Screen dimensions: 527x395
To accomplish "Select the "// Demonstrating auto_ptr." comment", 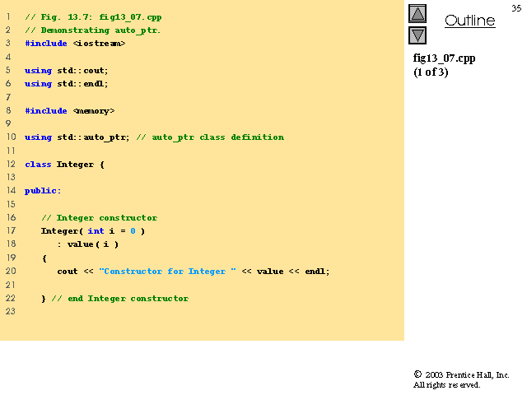I will pos(93,30).
